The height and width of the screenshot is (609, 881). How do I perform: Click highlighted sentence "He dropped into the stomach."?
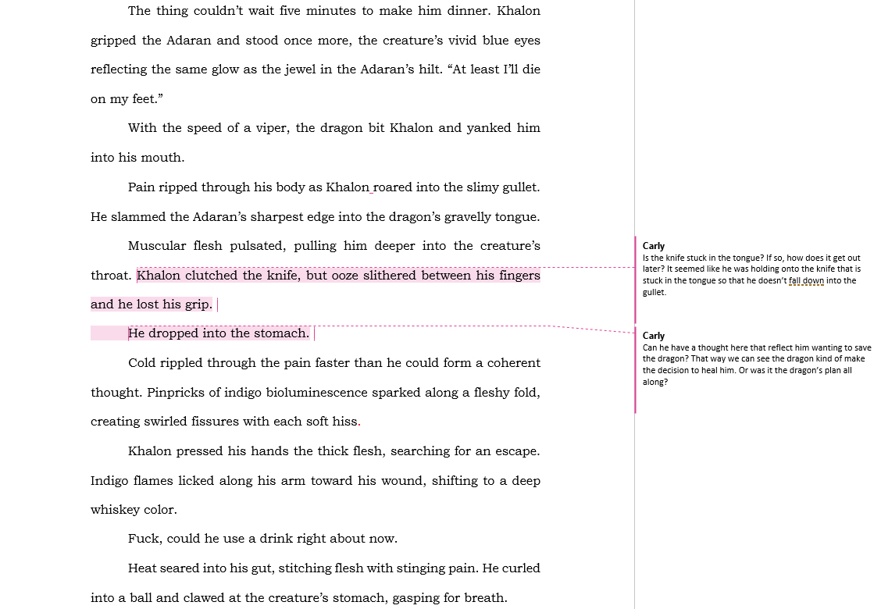point(219,333)
